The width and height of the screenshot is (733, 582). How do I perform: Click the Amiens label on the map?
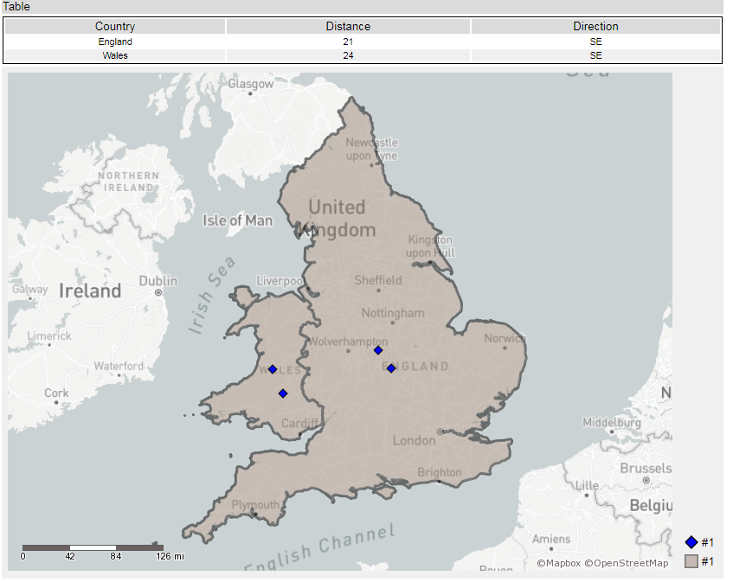point(551,539)
